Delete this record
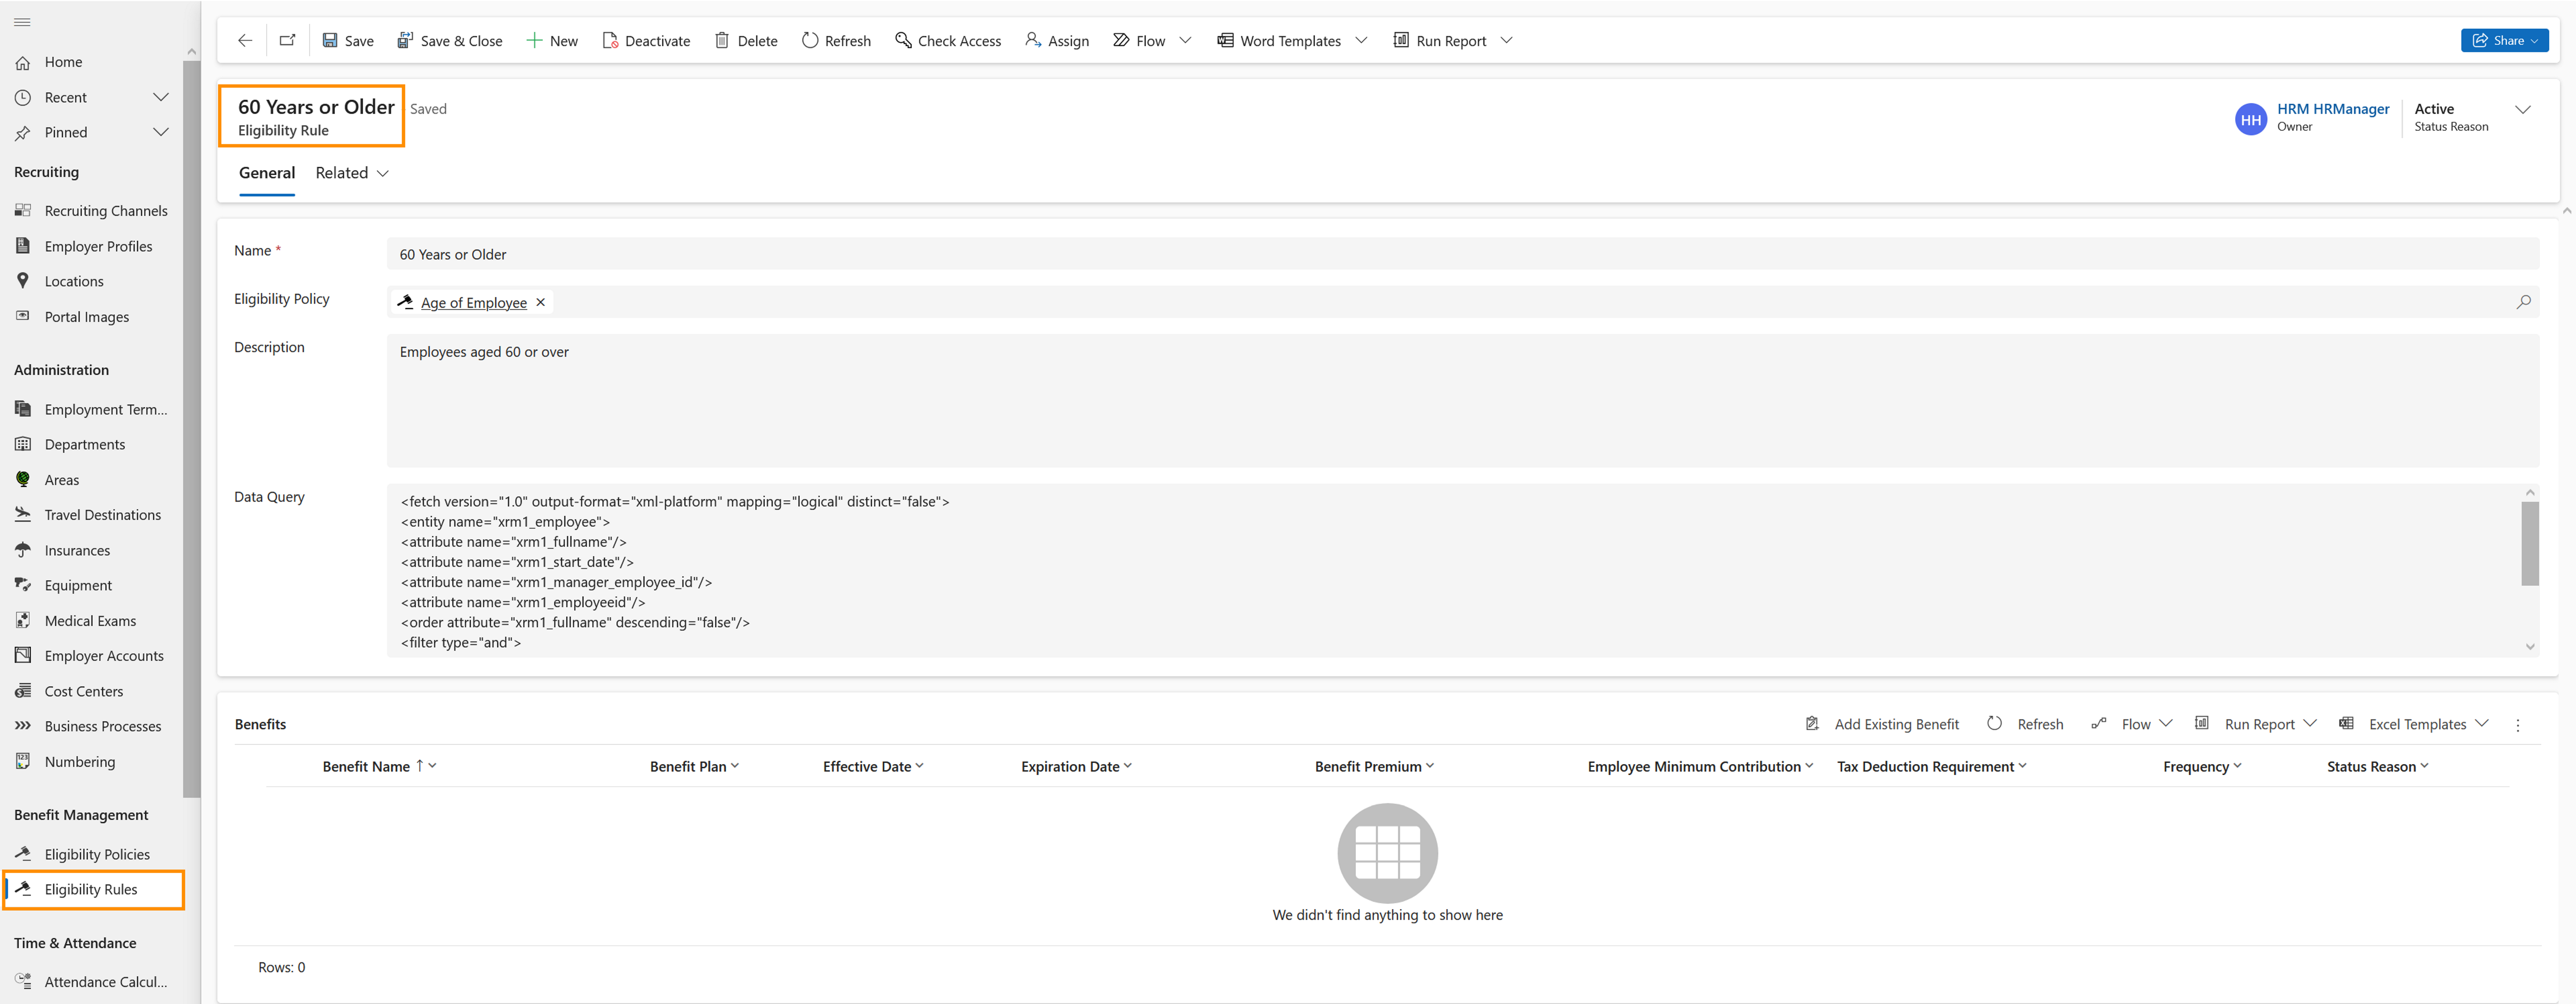Viewport: 2576px width, 1004px height. point(746,41)
